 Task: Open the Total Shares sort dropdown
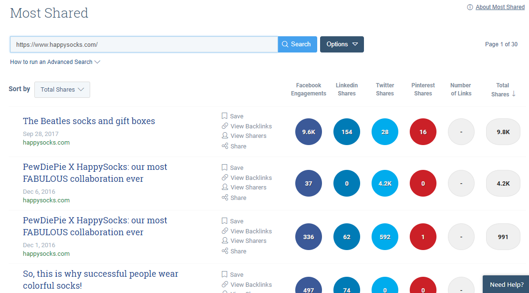point(62,90)
